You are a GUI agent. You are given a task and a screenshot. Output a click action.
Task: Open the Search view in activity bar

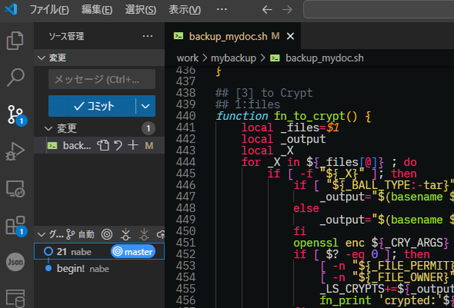pyautogui.click(x=16, y=77)
